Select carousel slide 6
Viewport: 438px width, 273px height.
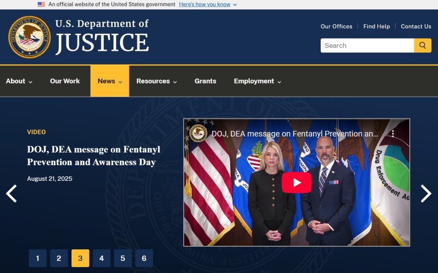click(144, 258)
